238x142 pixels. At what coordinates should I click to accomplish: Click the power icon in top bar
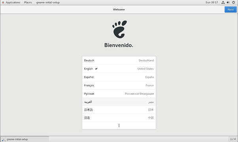tap(233, 2)
